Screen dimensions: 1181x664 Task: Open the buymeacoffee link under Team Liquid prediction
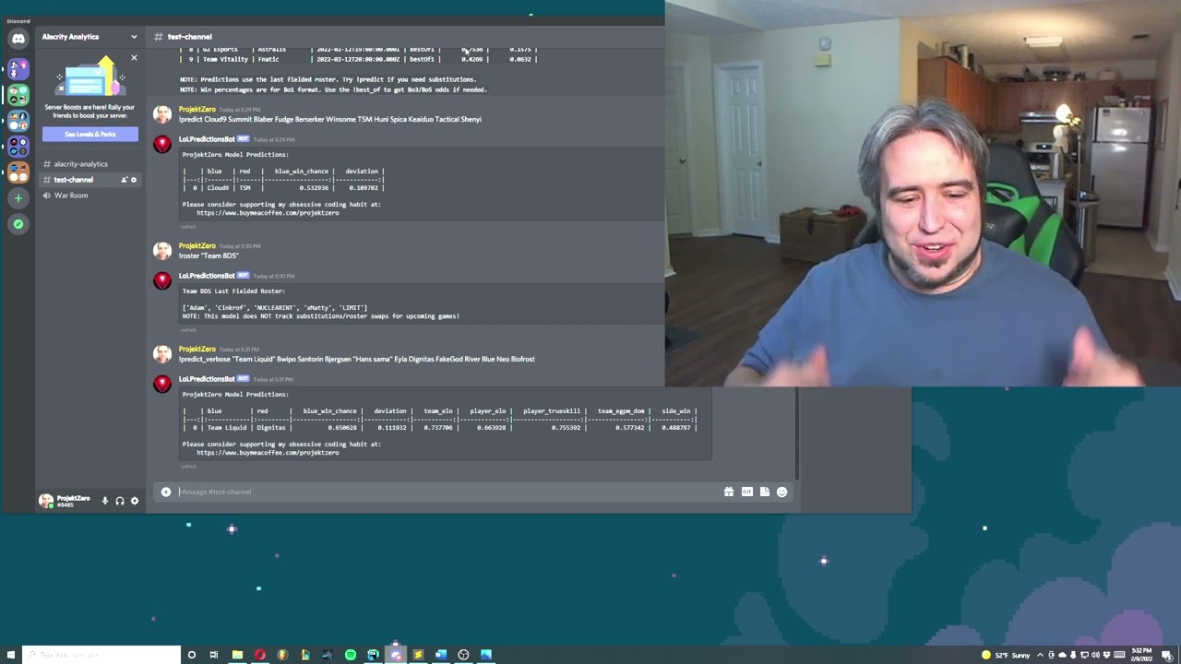[x=268, y=453]
